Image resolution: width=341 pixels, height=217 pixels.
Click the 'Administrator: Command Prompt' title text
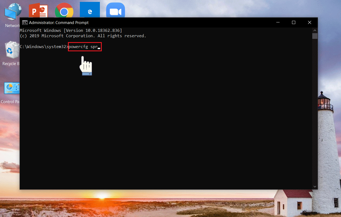click(x=59, y=23)
